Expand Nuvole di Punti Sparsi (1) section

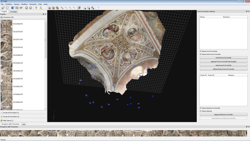point(23,113)
